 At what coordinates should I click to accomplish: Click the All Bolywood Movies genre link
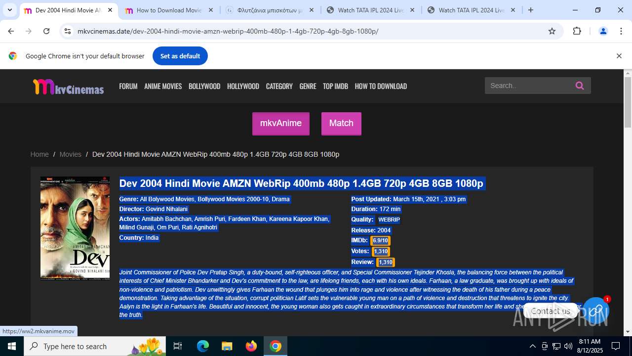coord(168,199)
